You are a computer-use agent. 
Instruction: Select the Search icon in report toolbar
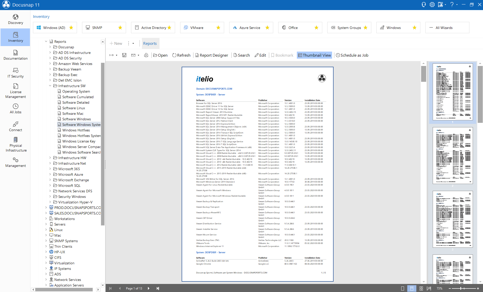pyautogui.click(x=242, y=55)
